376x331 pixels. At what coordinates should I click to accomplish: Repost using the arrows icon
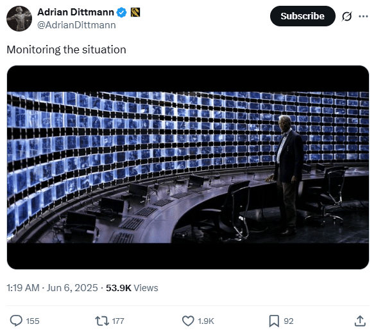click(x=102, y=321)
